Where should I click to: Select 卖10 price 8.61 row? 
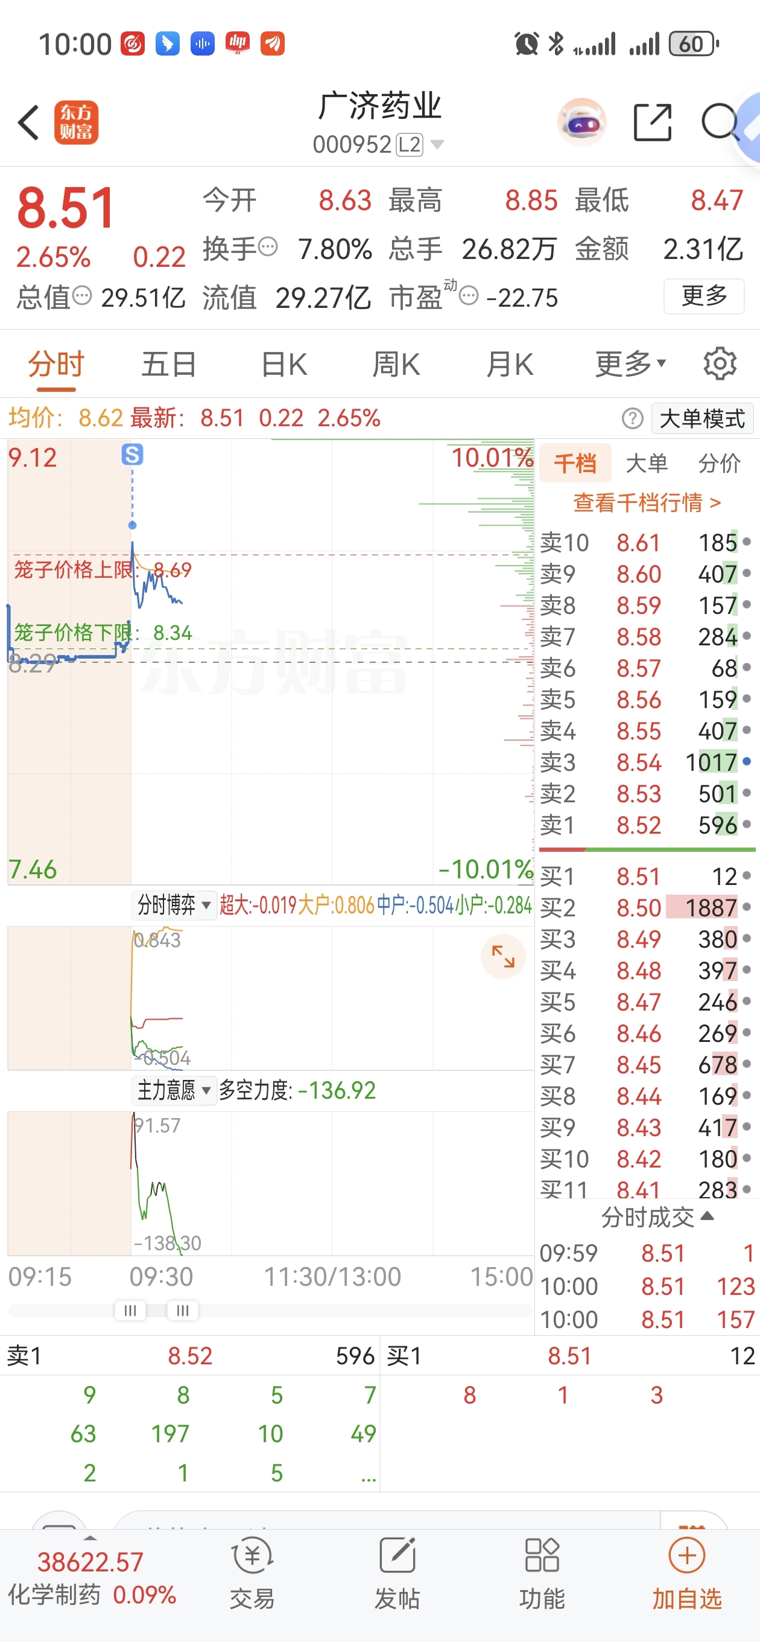[x=647, y=543]
